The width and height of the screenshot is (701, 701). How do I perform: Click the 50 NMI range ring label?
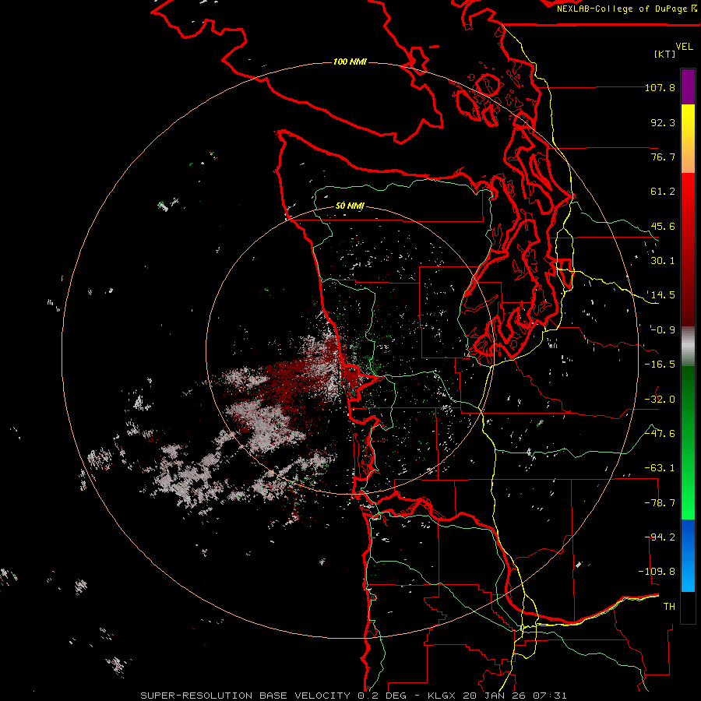(x=350, y=206)
